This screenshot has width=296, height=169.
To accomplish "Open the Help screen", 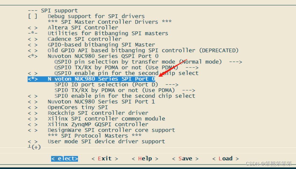I will (145, 158).
